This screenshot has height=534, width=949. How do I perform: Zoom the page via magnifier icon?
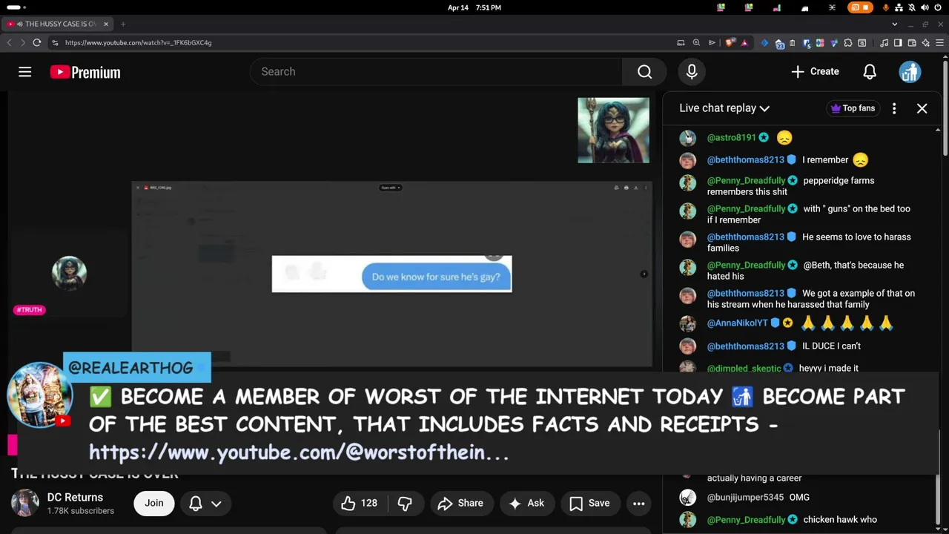point(696,42)
